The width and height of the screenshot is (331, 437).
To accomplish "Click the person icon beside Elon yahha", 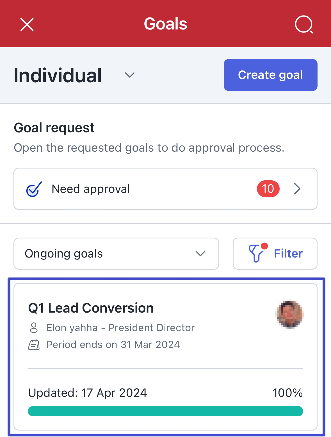I will coord(34,328).
